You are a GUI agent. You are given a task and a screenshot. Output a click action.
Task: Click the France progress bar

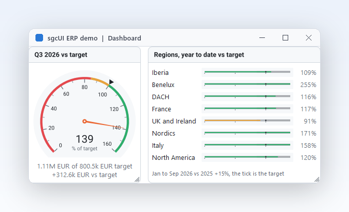pos(247,108)
